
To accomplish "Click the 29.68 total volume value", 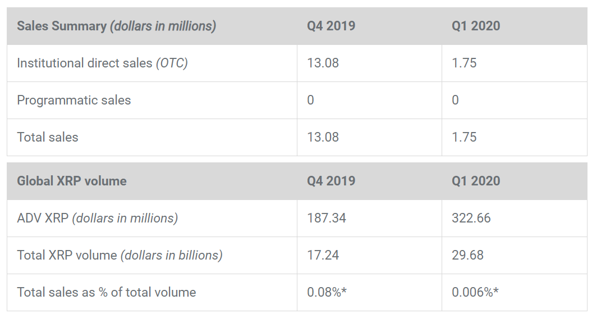I will [x=467, y=255].
